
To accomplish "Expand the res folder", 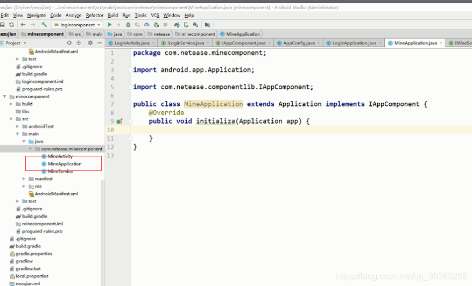I will click(24, 186).
